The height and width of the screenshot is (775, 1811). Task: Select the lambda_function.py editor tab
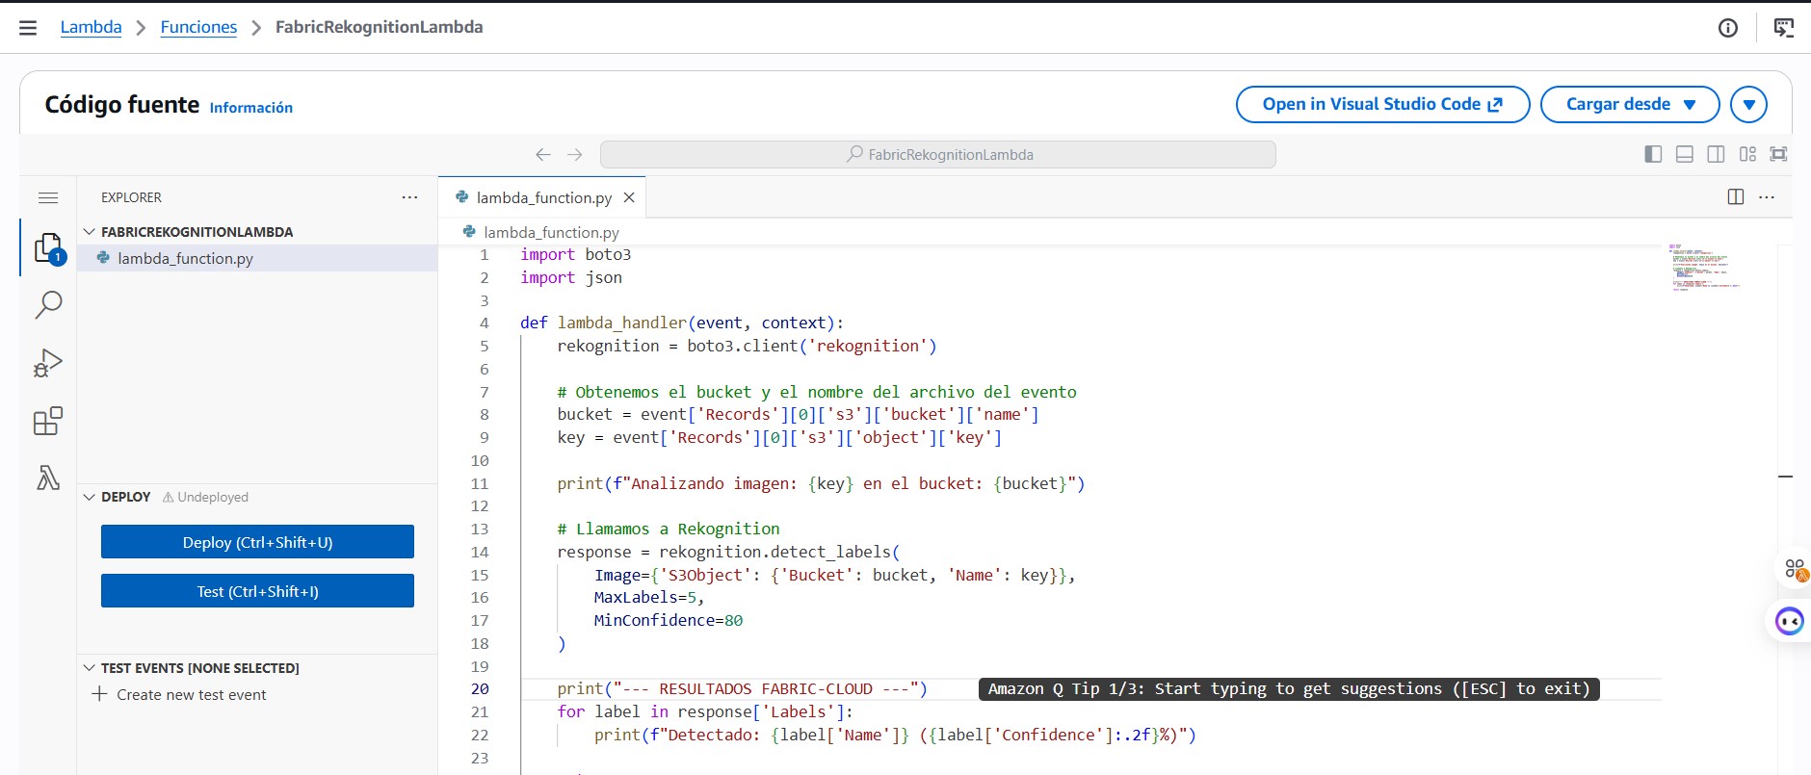542,197
